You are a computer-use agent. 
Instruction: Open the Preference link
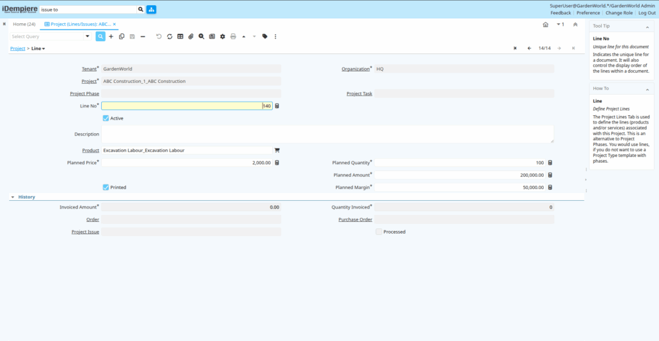pyautogui.click(x=588, y=13)
